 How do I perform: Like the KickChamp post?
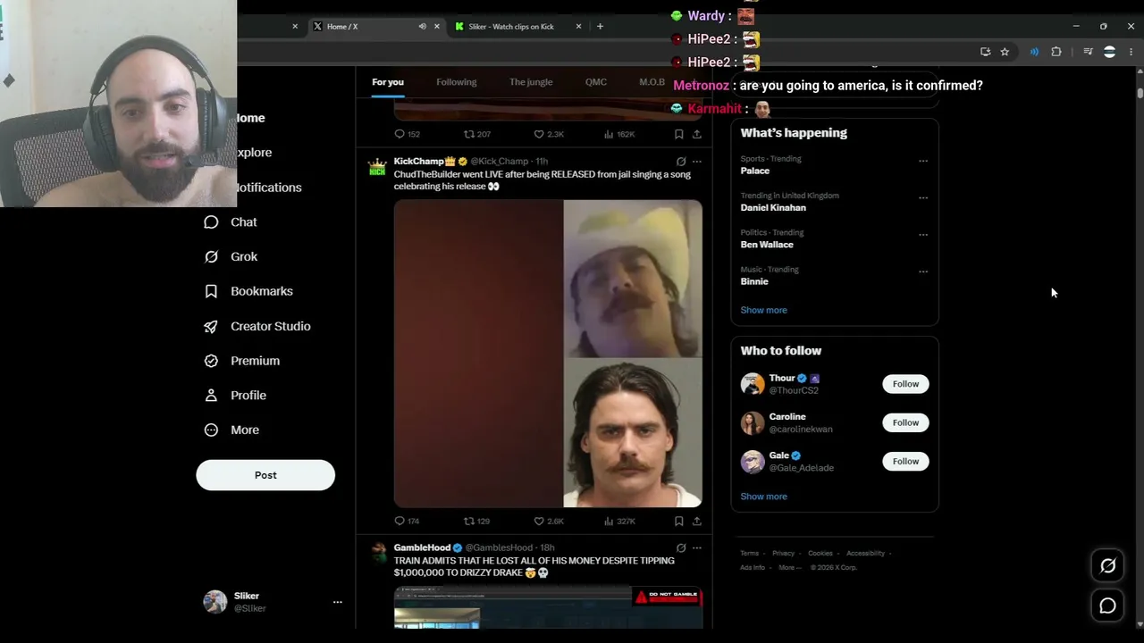tap(548, 521)
